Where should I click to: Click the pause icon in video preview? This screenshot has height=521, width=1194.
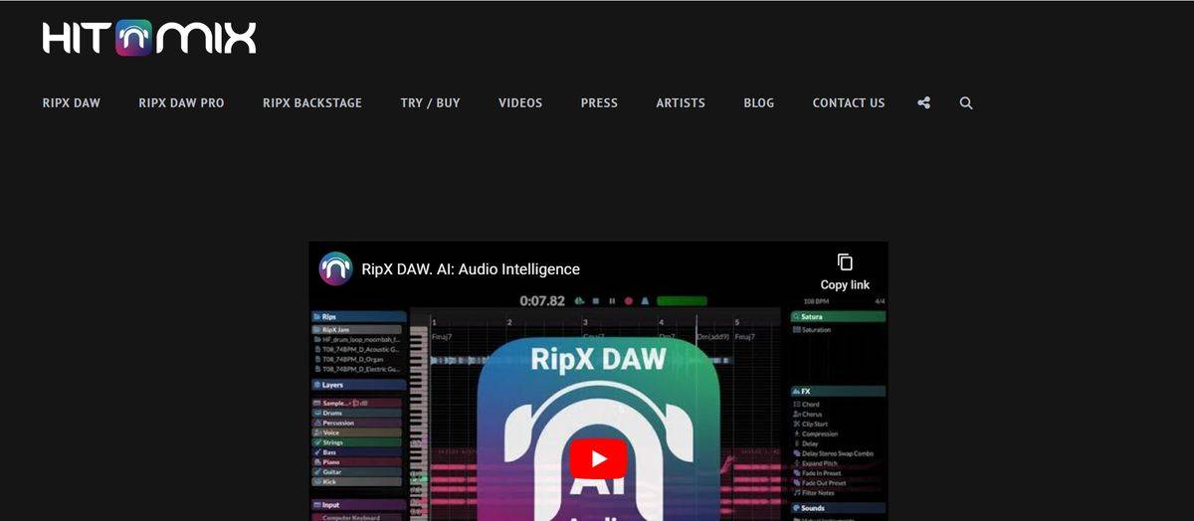[612, 300]
